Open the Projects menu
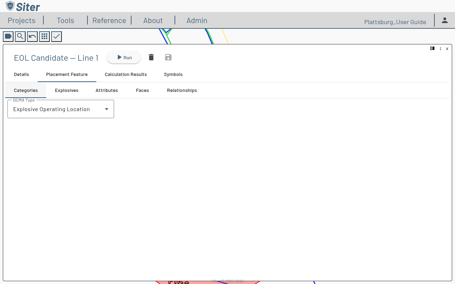Viewport: 455px width, 284px height. coord(22,20)
